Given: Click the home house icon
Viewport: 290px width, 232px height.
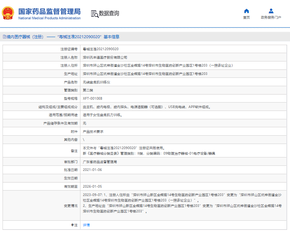Looking at the screenshot, I should pyautogui.click(x=246, y=11).
